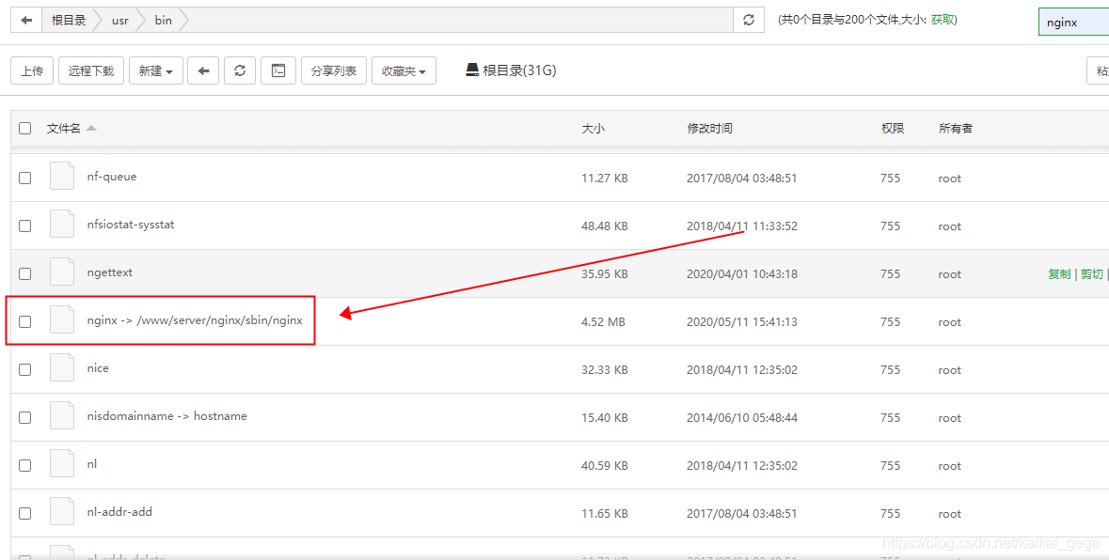Click the toolbar back arrow button
1109x560 pixels.
204,70
